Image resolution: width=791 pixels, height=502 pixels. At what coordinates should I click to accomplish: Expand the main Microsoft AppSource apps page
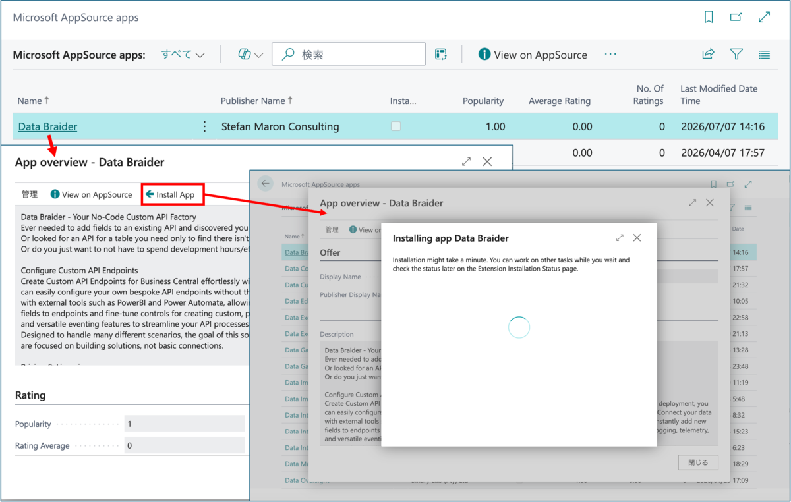pyautogui.click(x=765, y=18)
